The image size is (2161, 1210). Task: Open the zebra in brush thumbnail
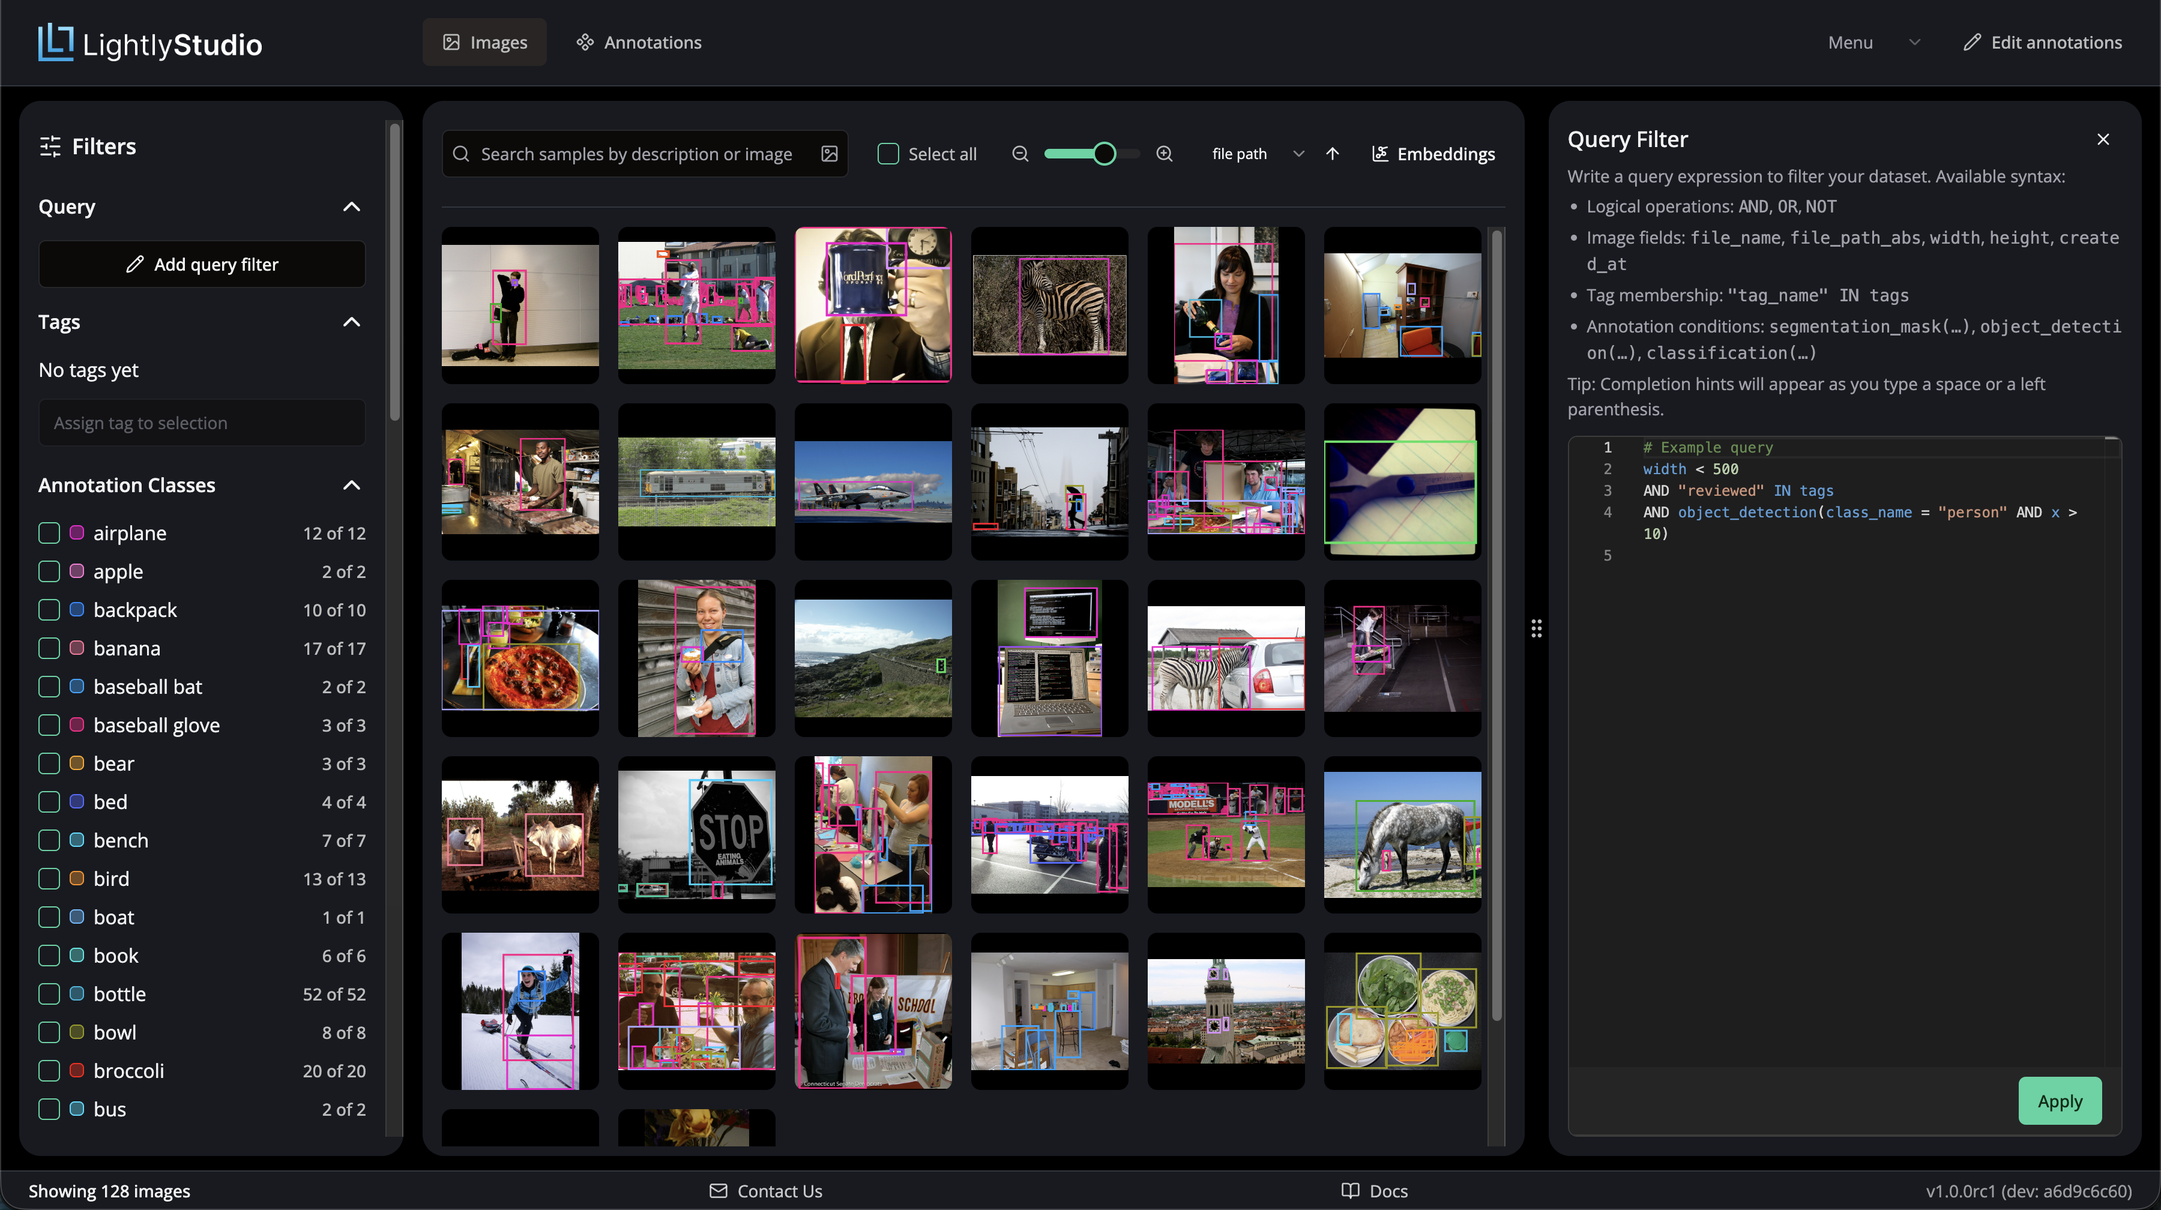click(1049, 306)
